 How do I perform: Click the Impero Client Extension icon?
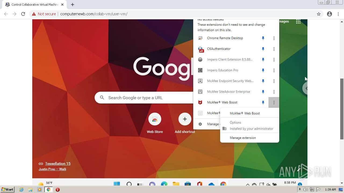tap(200, 60)
